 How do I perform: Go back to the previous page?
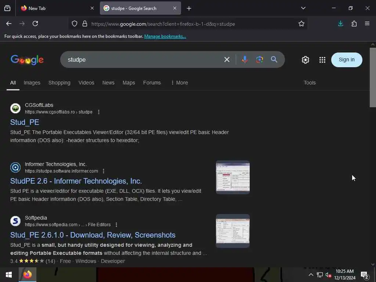click(9, 23)
